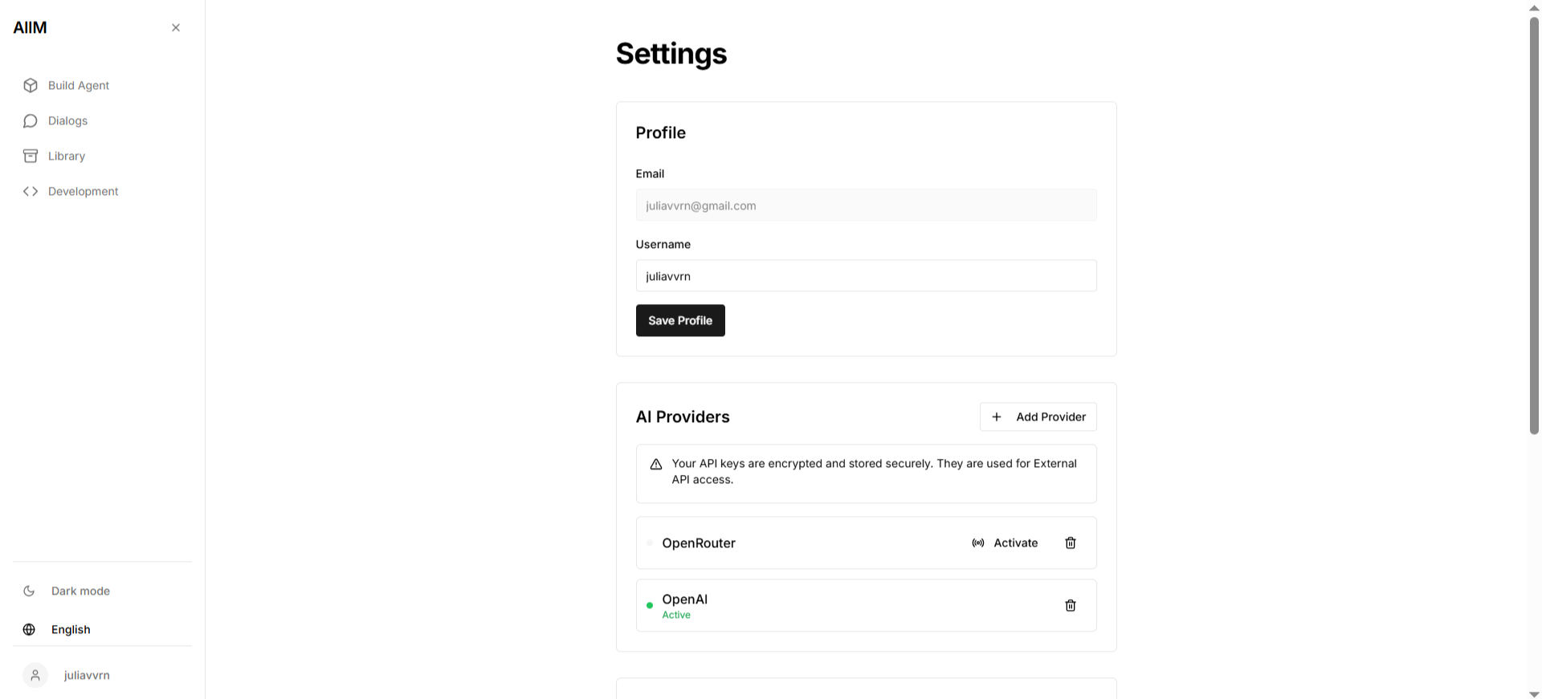Click the user avatar icon
The height and width of the screenshot is (699, 1542).
point(35,676)
